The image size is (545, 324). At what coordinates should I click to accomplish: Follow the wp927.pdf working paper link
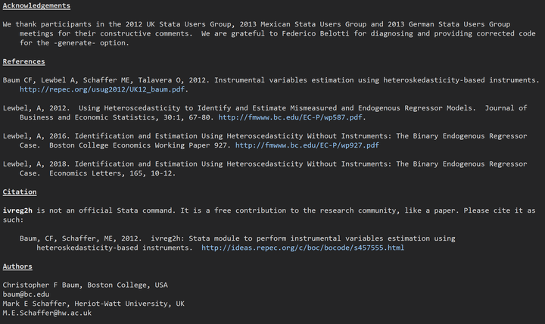click(307, 145)
